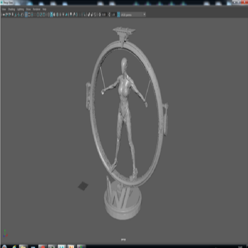248x248 pixels.
Task: Open the Lighting menu
Action: pyautogui.click(x=20, y=10)
